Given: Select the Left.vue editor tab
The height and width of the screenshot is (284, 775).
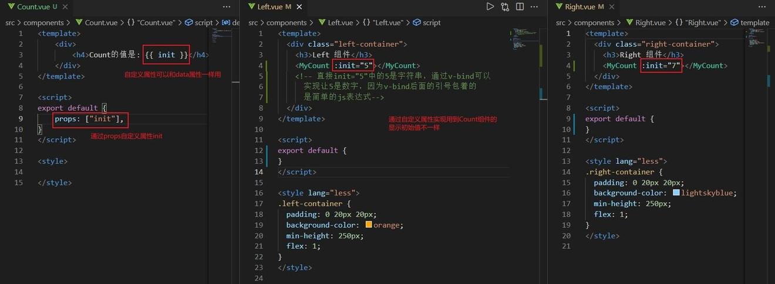Looking at the screenshot, I should point(269,7).
